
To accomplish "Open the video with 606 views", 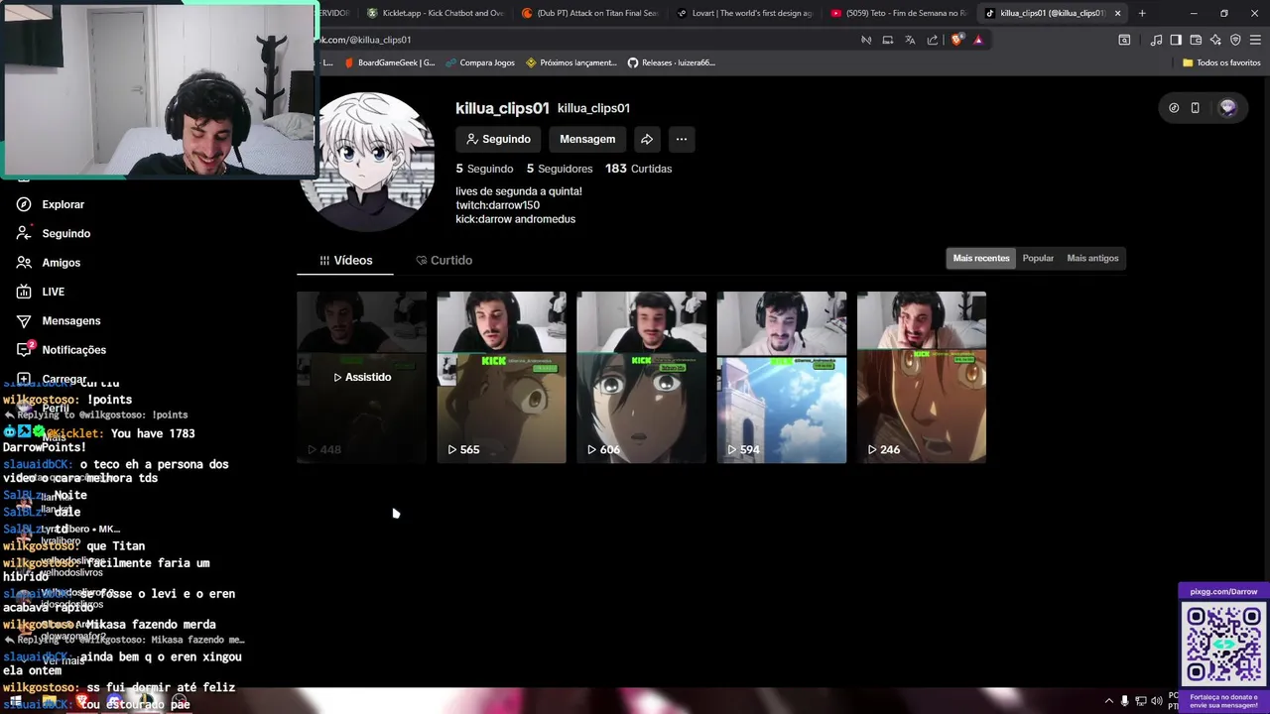I will (641, 377).
